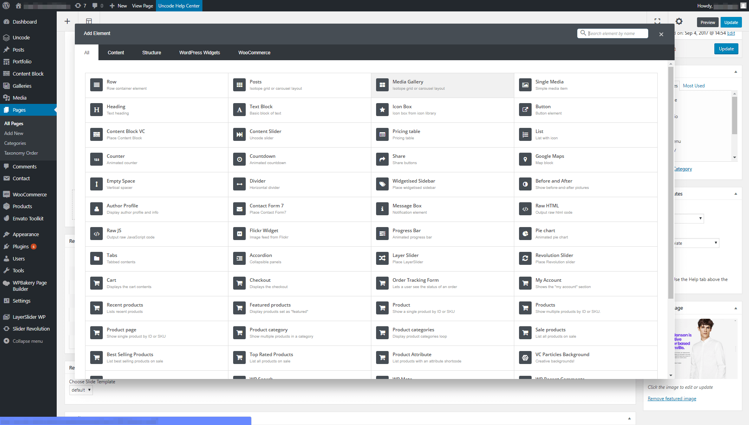
Task: Add the Content Slider element
Action: point(300,135)
